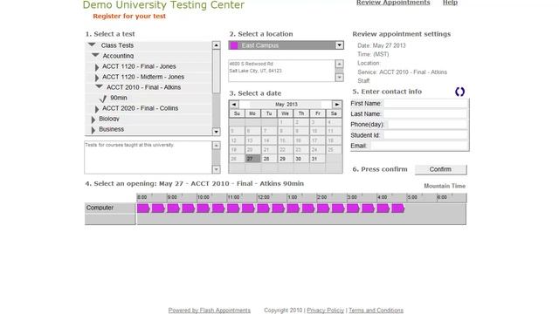Open the Terms and Conditions link
The image size is (559, 314).
click(x=376, y=311)
